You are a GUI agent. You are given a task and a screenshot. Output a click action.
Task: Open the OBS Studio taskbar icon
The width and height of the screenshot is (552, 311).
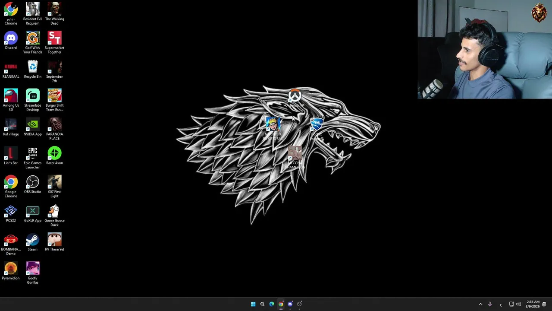click(299, 304)
